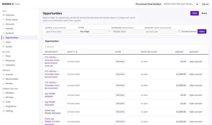This screenshot has width=212, height=125.
Task: Click the discovery badge for opp PROBE-b2ee4bd2
Action: 120,104
